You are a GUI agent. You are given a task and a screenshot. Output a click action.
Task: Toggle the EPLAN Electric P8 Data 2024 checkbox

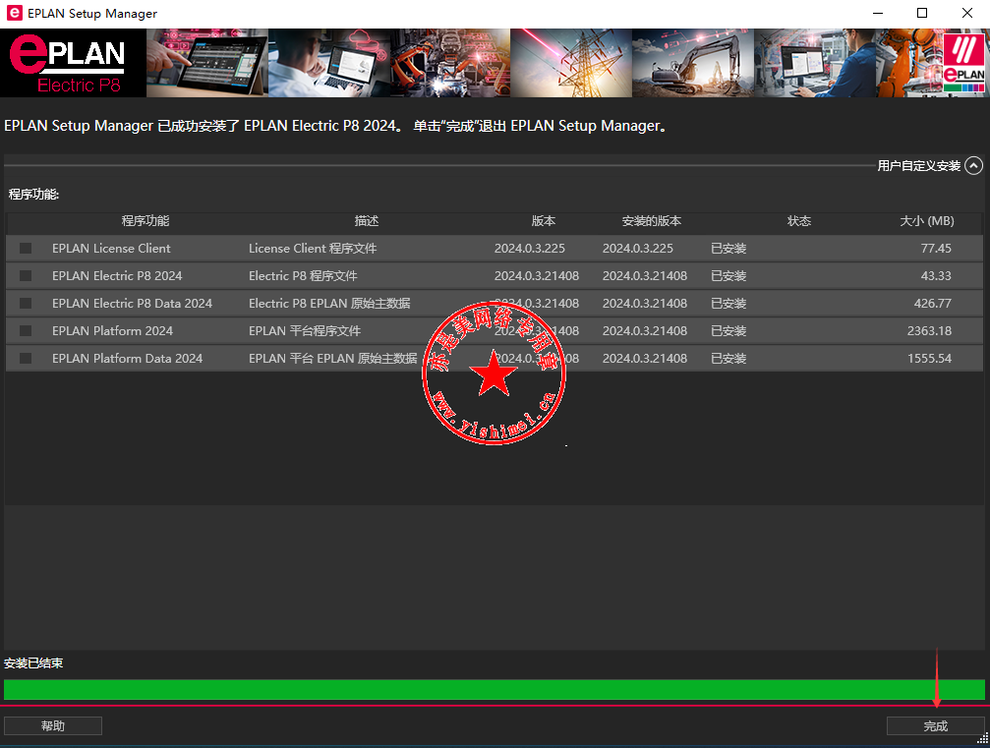(x=26, y=303)
